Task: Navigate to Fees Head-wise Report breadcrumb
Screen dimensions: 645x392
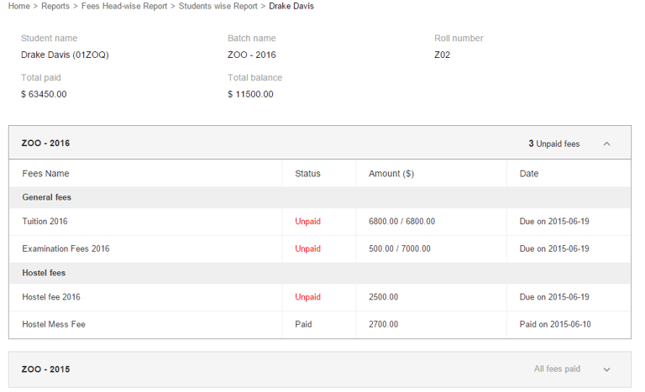Action: [124, 6]
